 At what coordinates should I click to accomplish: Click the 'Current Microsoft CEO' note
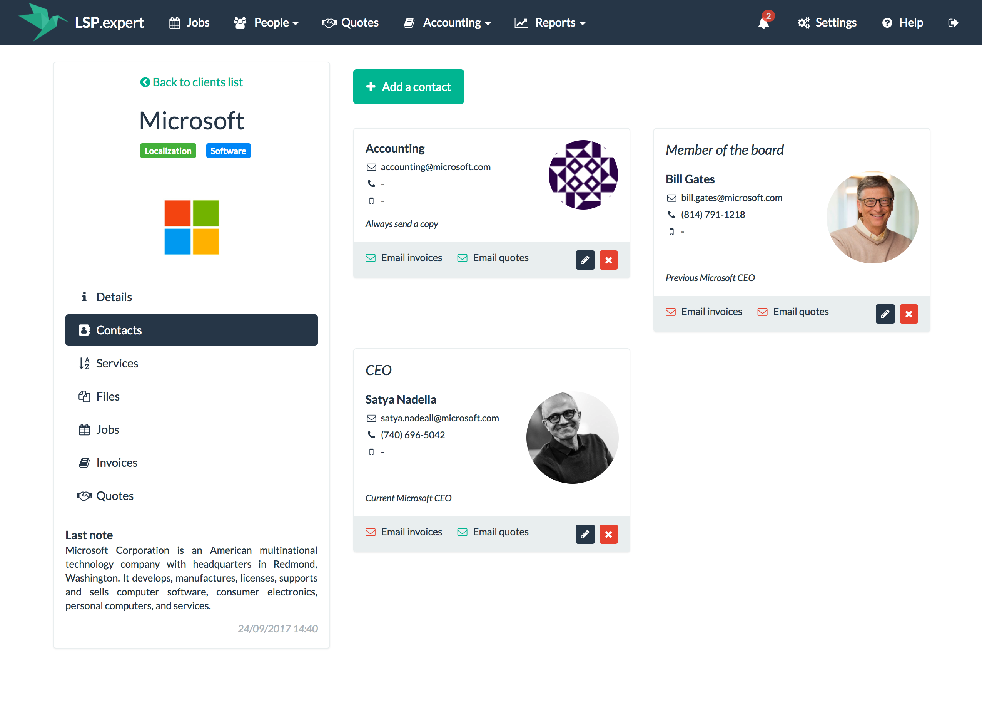pyautogui.click(x=408, y=498)
